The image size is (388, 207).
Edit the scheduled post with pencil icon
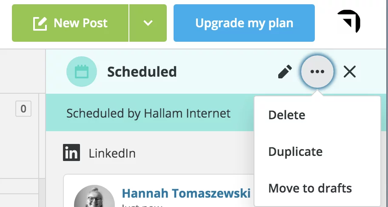pyautogui.click(x=285, y=72)
